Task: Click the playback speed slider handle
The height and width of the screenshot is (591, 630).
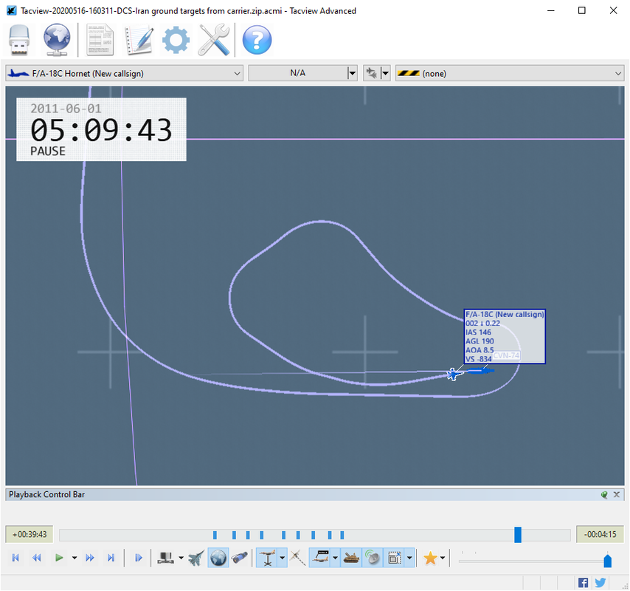Action: 608,561
